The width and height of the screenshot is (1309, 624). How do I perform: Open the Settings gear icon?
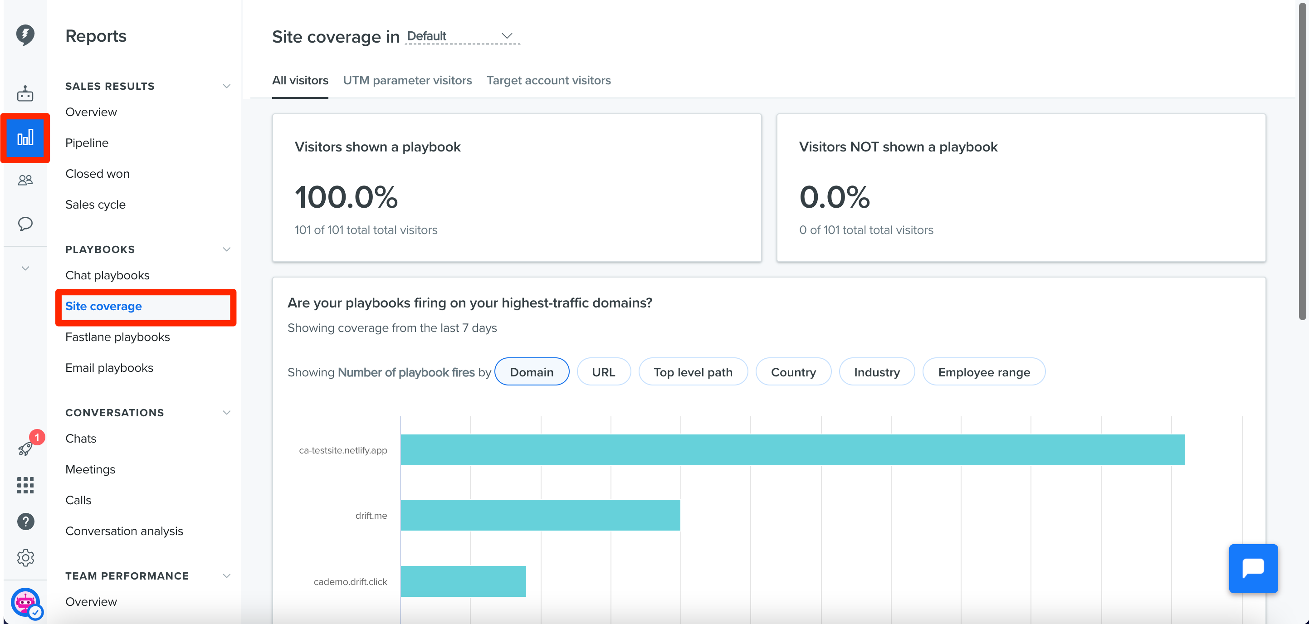point(25,557)
